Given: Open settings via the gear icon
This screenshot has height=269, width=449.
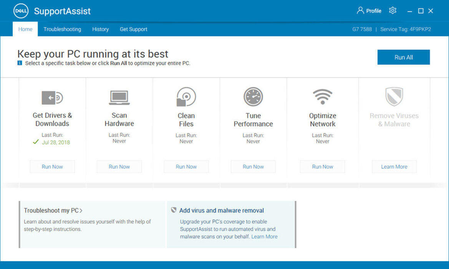Looking at the screenshot, I should 393,11.
